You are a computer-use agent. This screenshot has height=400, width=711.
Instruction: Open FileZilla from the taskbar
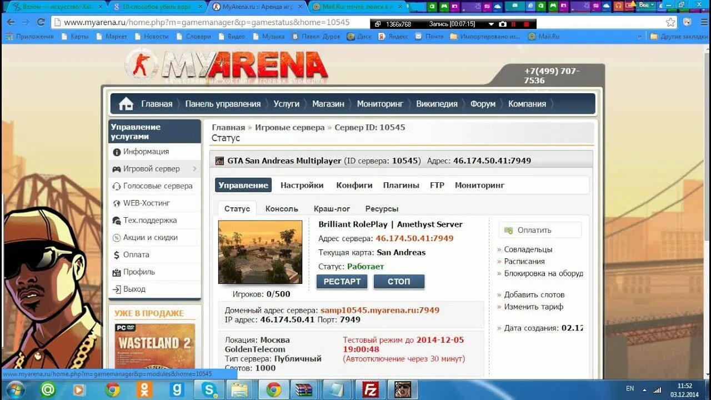click(x=370, y=390)
